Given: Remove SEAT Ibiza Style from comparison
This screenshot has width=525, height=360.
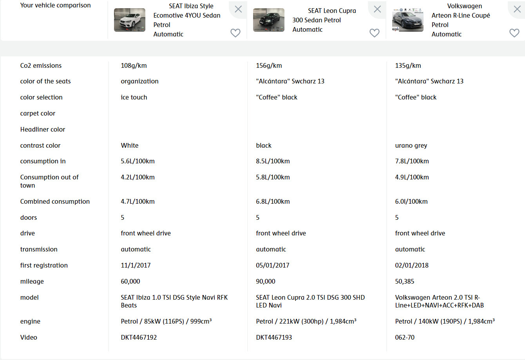Looking at the screenshot, I should tap(238, 9).
